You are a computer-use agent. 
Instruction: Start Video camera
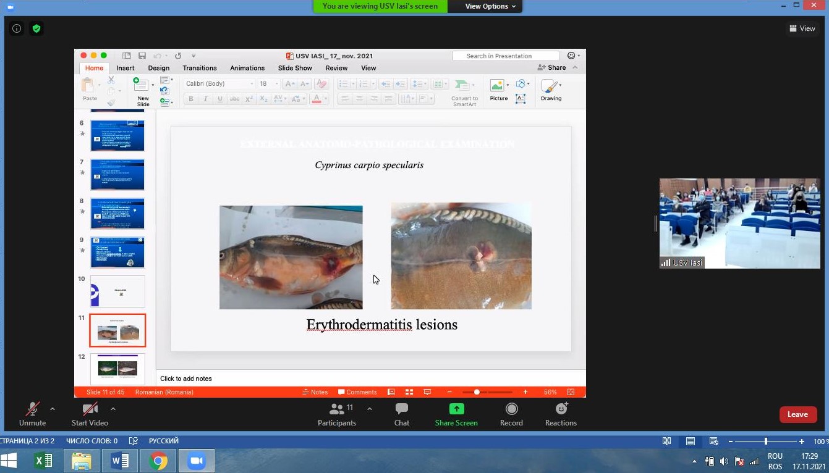point(90,414)
